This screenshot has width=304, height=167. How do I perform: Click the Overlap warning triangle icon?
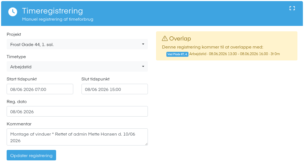tap(165, 39)
